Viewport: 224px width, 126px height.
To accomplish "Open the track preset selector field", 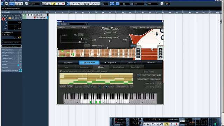I will pyautogui.click(x=12, y=46).
